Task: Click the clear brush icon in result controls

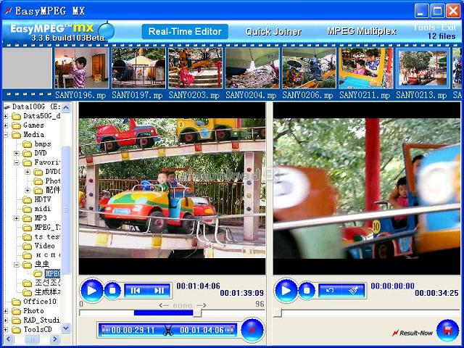Action: pos(353,291)
